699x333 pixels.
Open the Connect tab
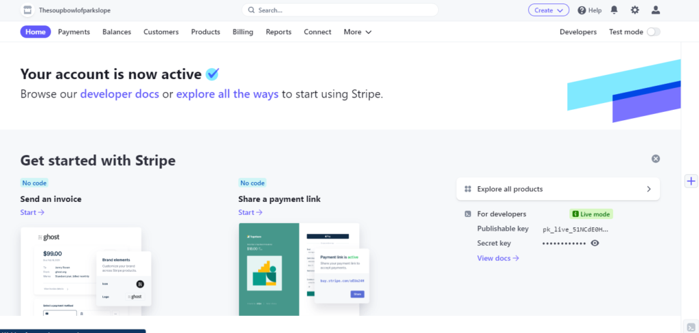317,31
